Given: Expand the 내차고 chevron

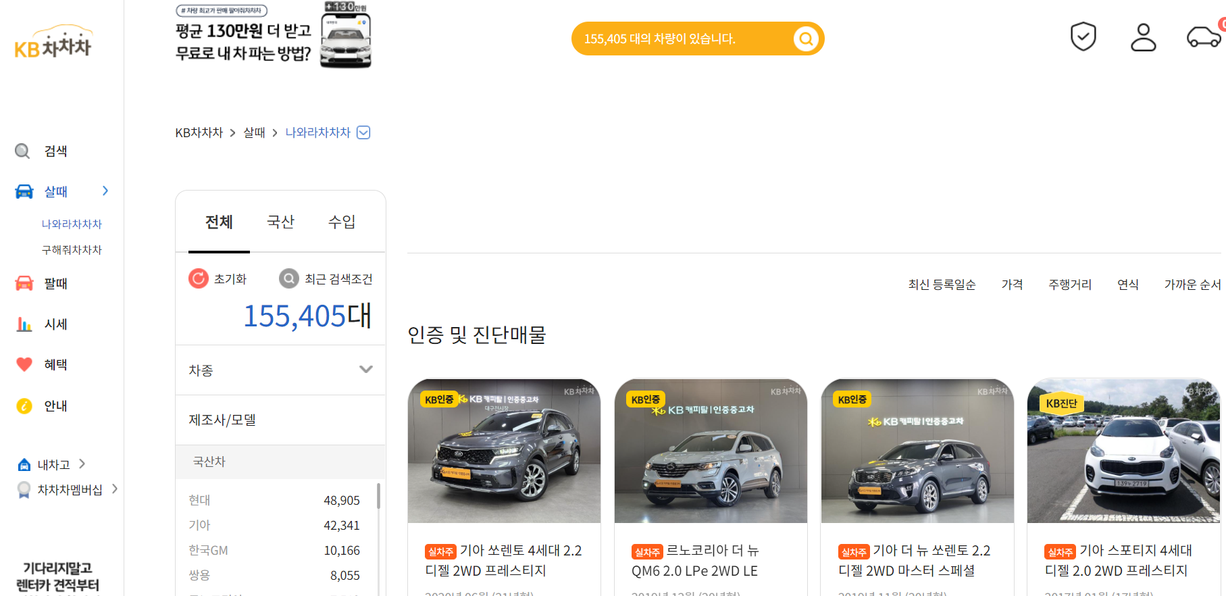Looking at the screenshot, I should tap(82, 464).
